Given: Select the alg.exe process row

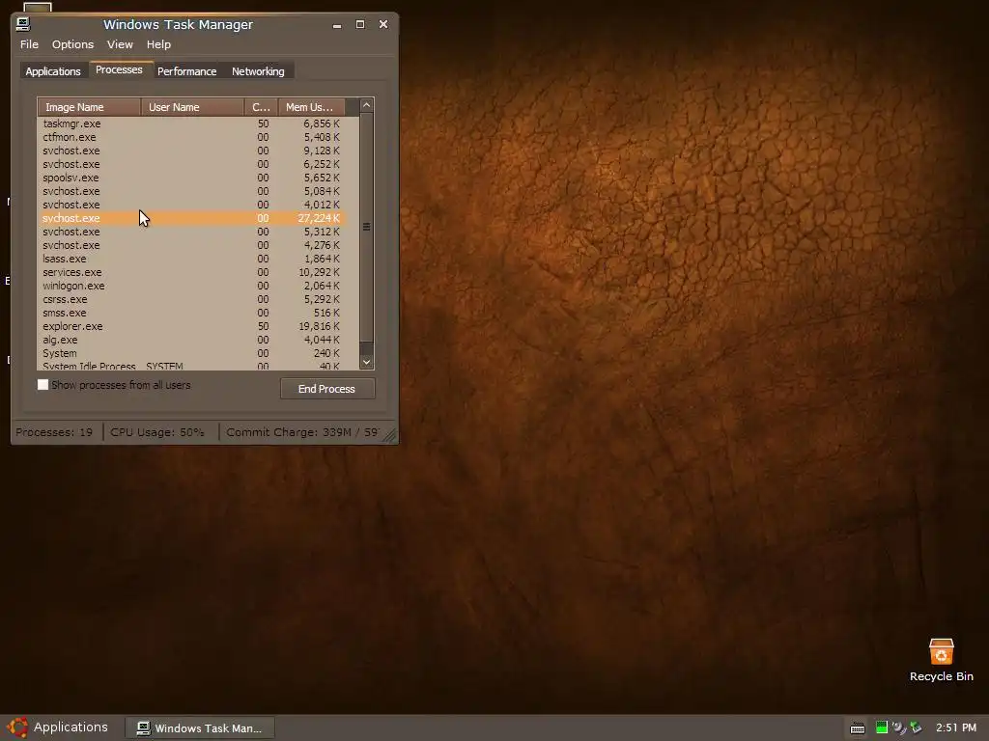Looking at the screenshot, I should pos(191,340).
